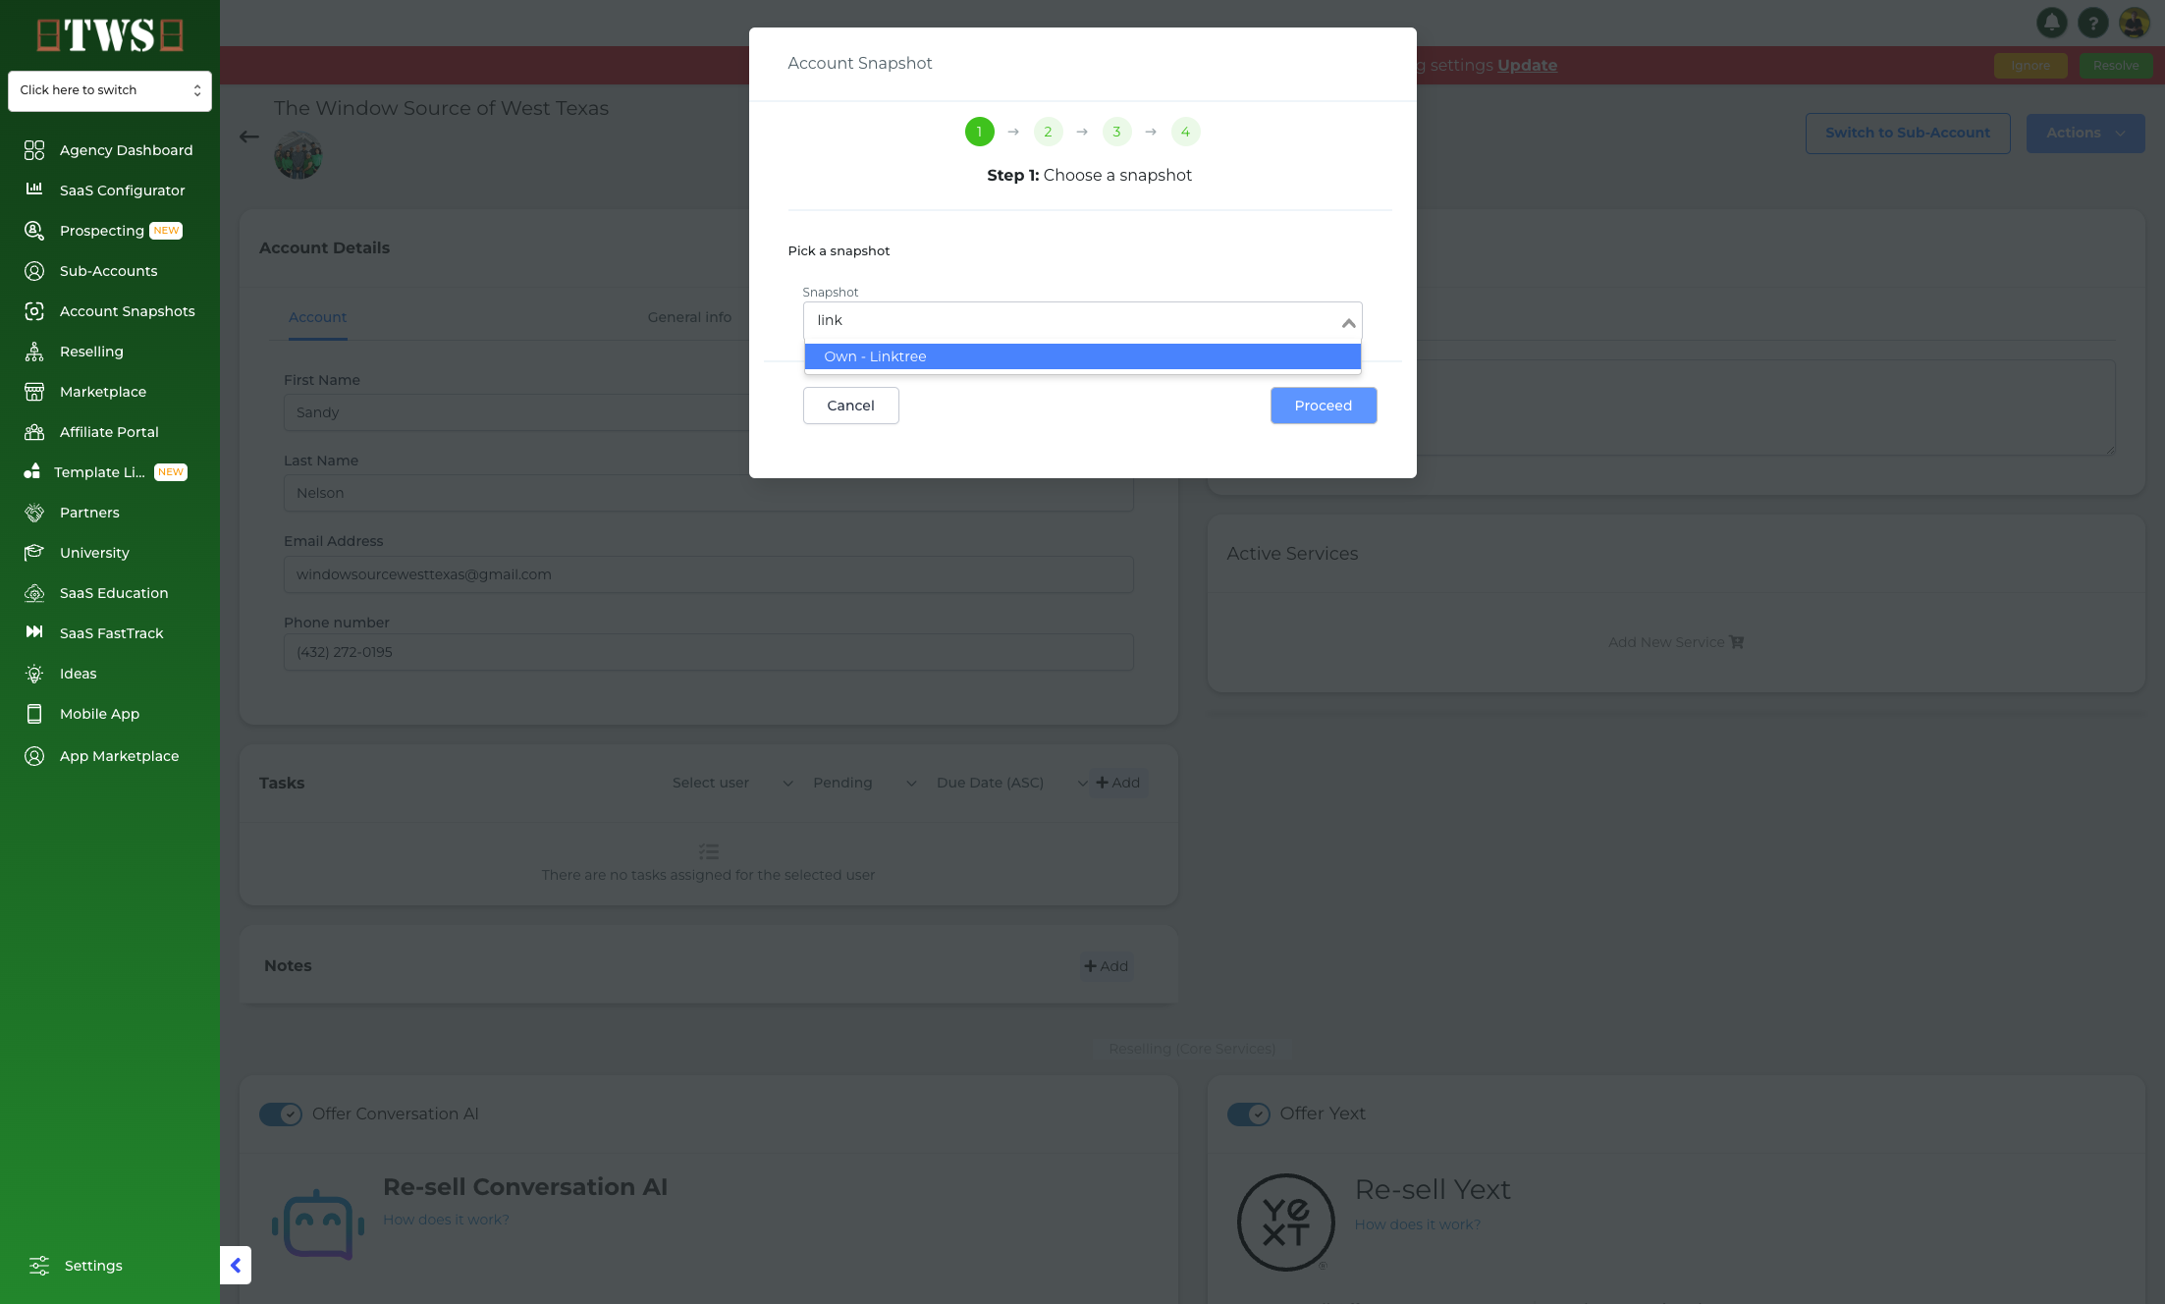The image size is (2165, 1304).
Task: Open Click here to switch dropdown
Action: (110, 90)
